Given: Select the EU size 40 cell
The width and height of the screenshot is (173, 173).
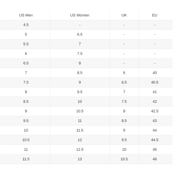Looking at the screenshot, I should pyautogui.click(x=155, y=73).
